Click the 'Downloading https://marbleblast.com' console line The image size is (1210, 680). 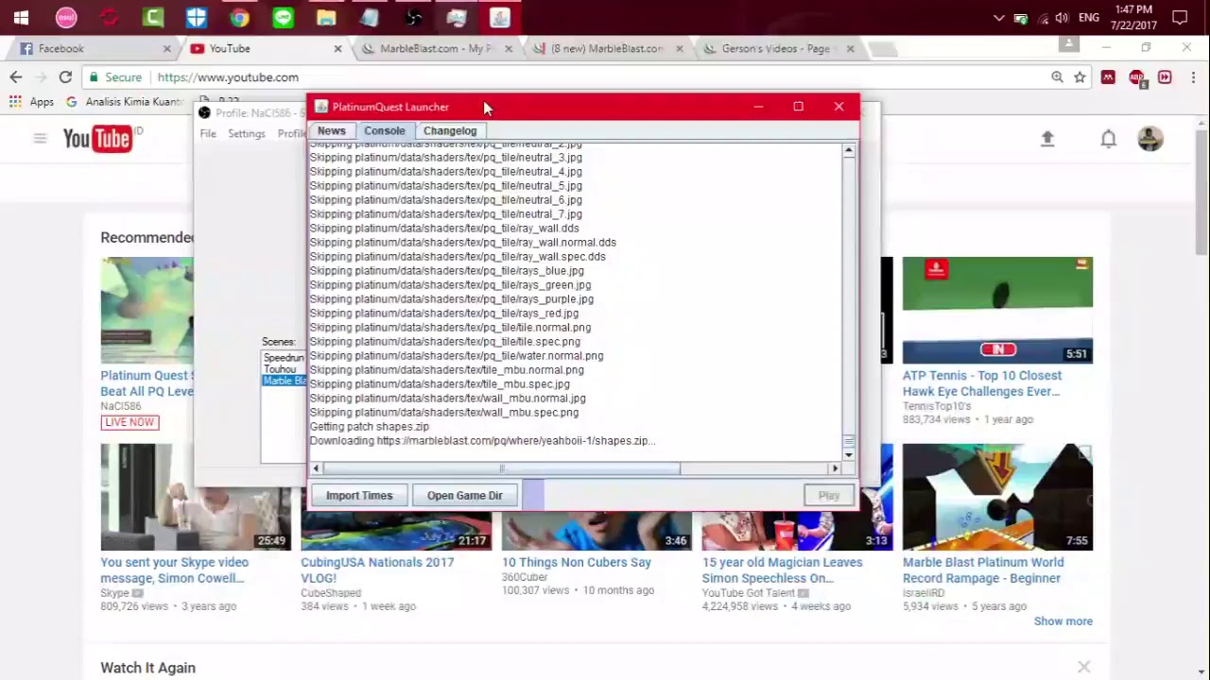482,441
